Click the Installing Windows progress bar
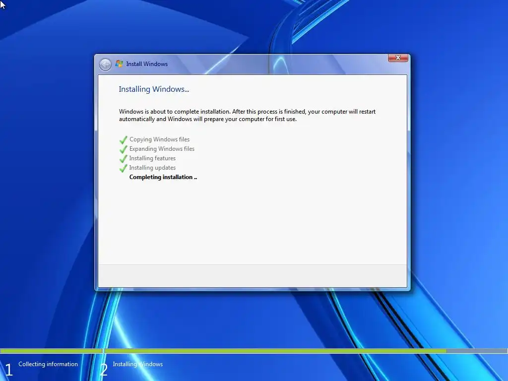 [x=306, y=351]
